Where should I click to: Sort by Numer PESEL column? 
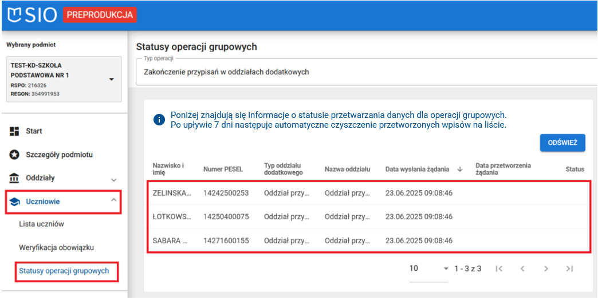(223, 169)
